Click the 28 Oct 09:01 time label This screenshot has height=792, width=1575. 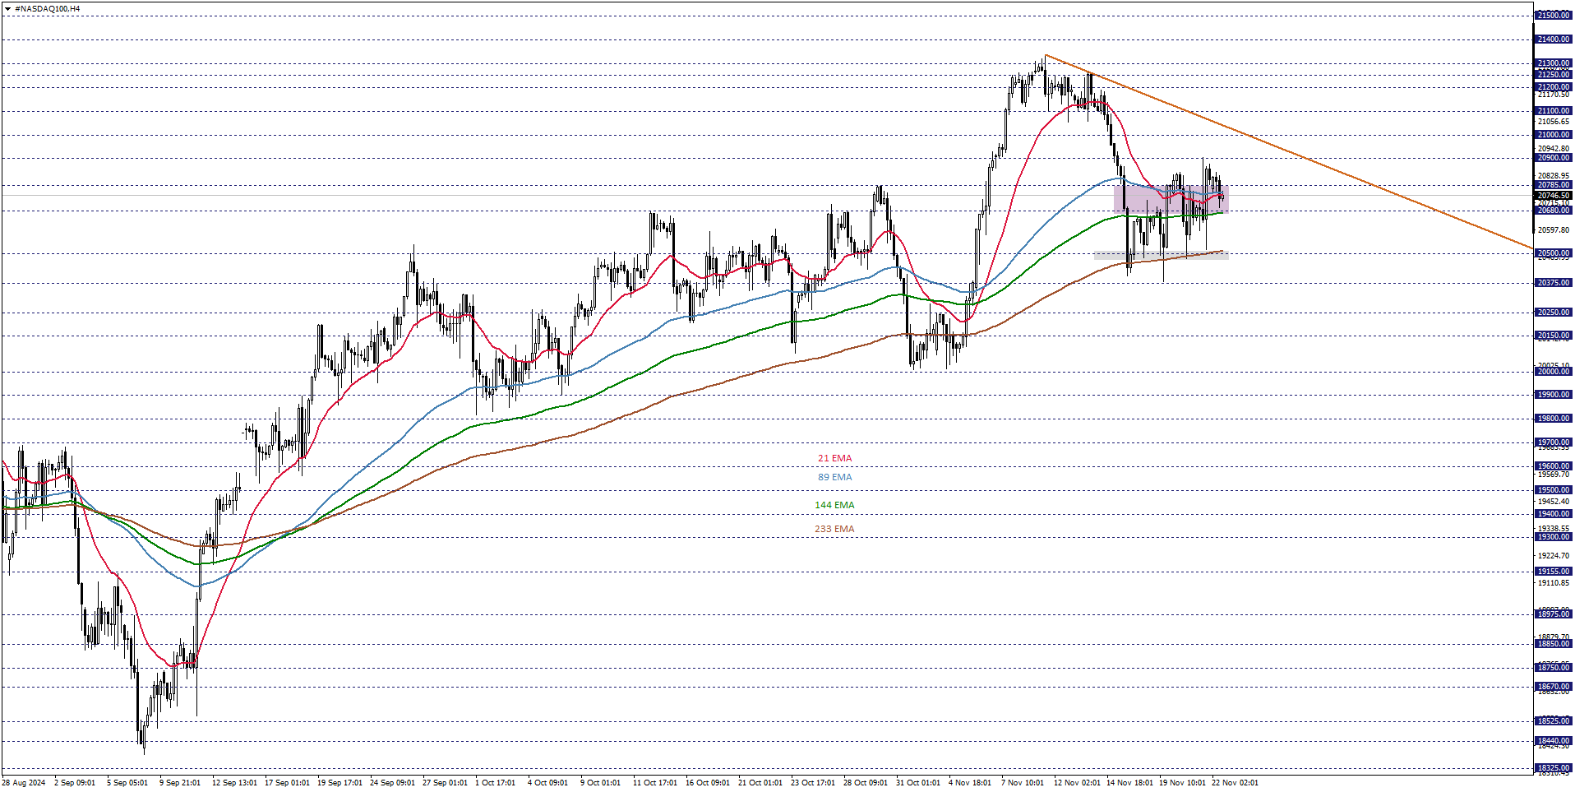pos(866,783)
